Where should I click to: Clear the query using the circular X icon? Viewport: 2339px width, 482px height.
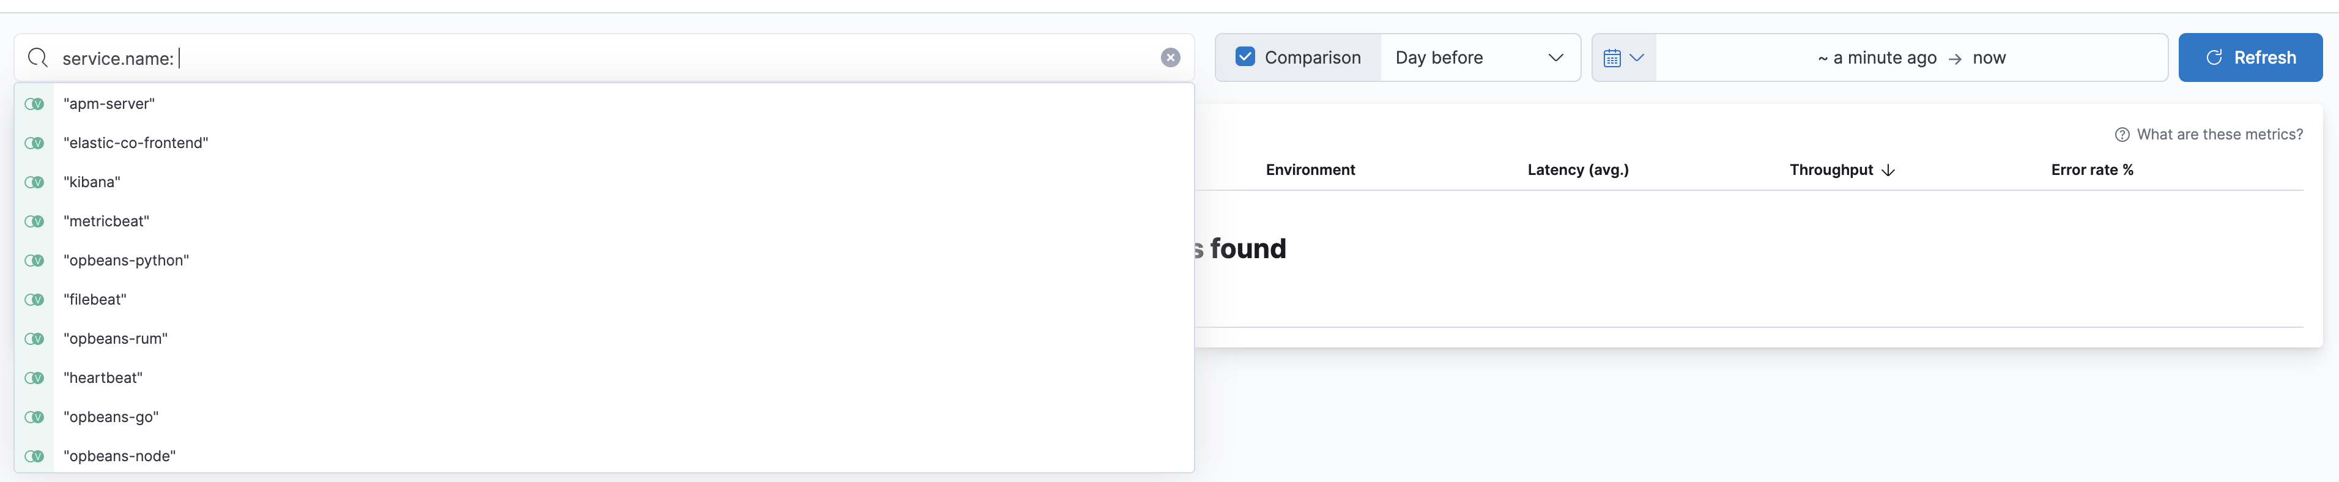point(1169,57)
